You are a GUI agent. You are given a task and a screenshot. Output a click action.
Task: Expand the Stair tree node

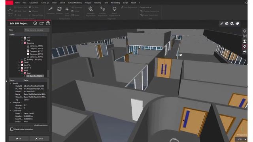pyautogui.click(x=22, y=37)
